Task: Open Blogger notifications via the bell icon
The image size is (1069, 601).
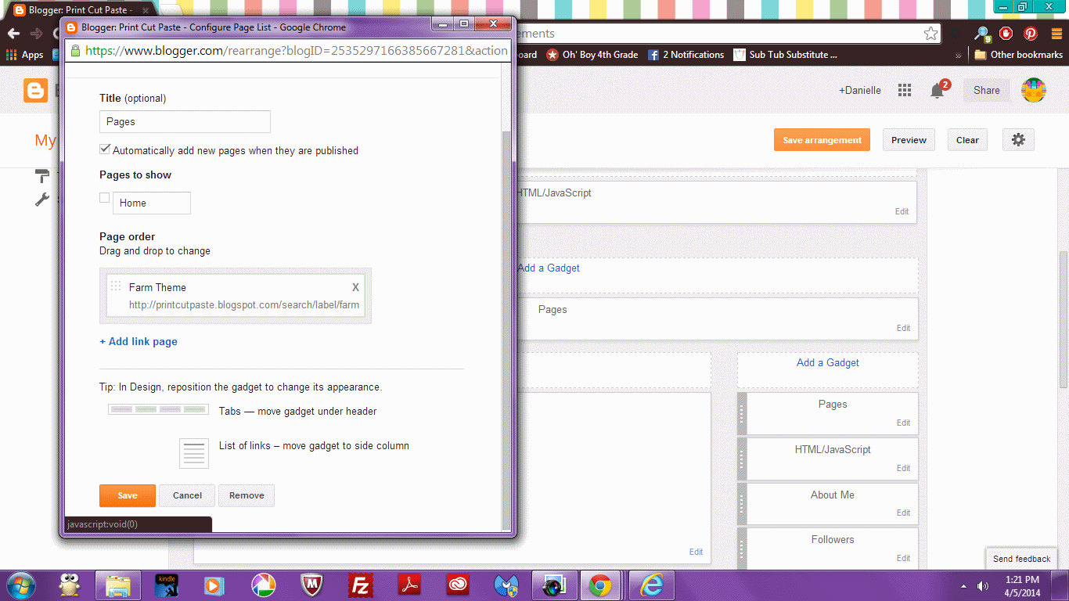Action: [x=937, y=90]
